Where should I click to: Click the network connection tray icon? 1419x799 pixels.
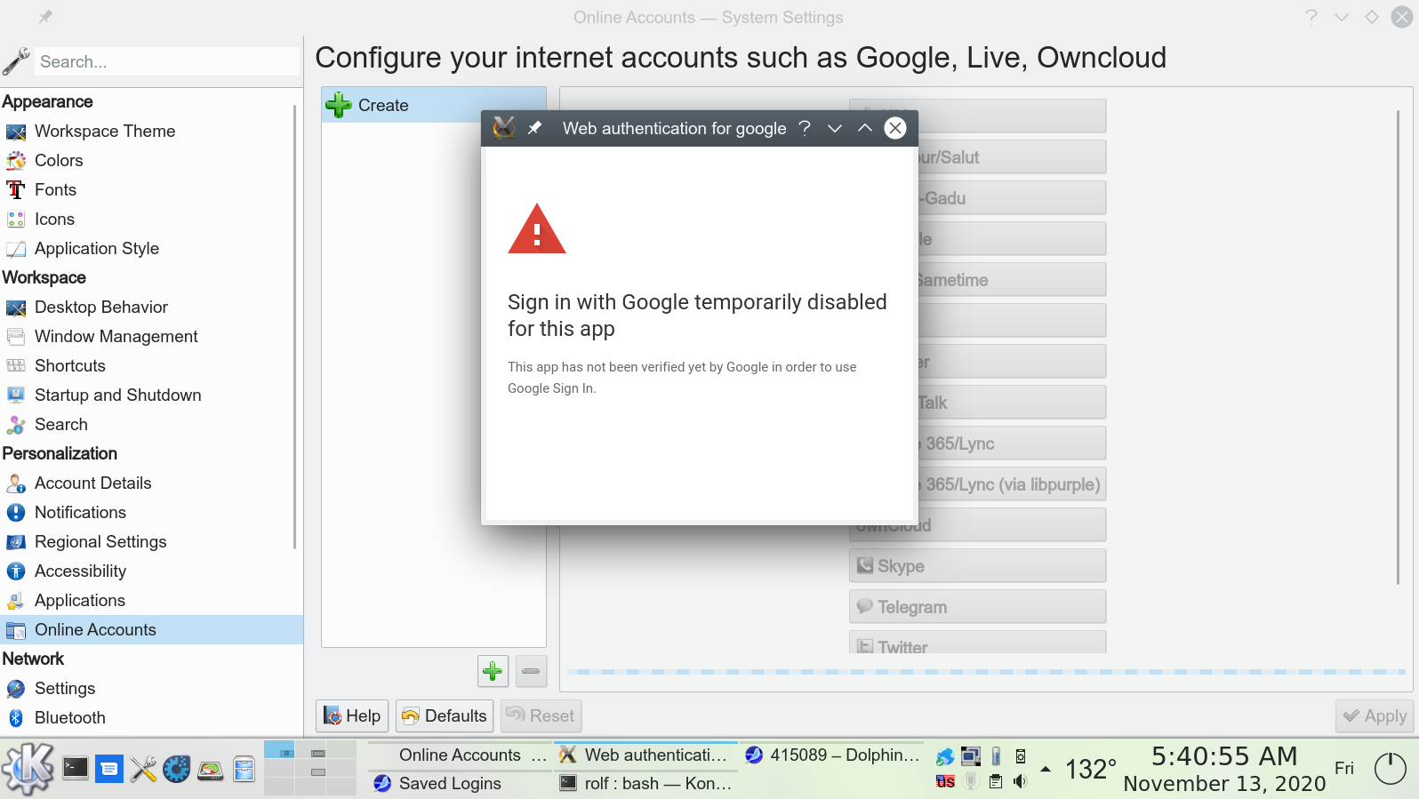tap(945, 756)
